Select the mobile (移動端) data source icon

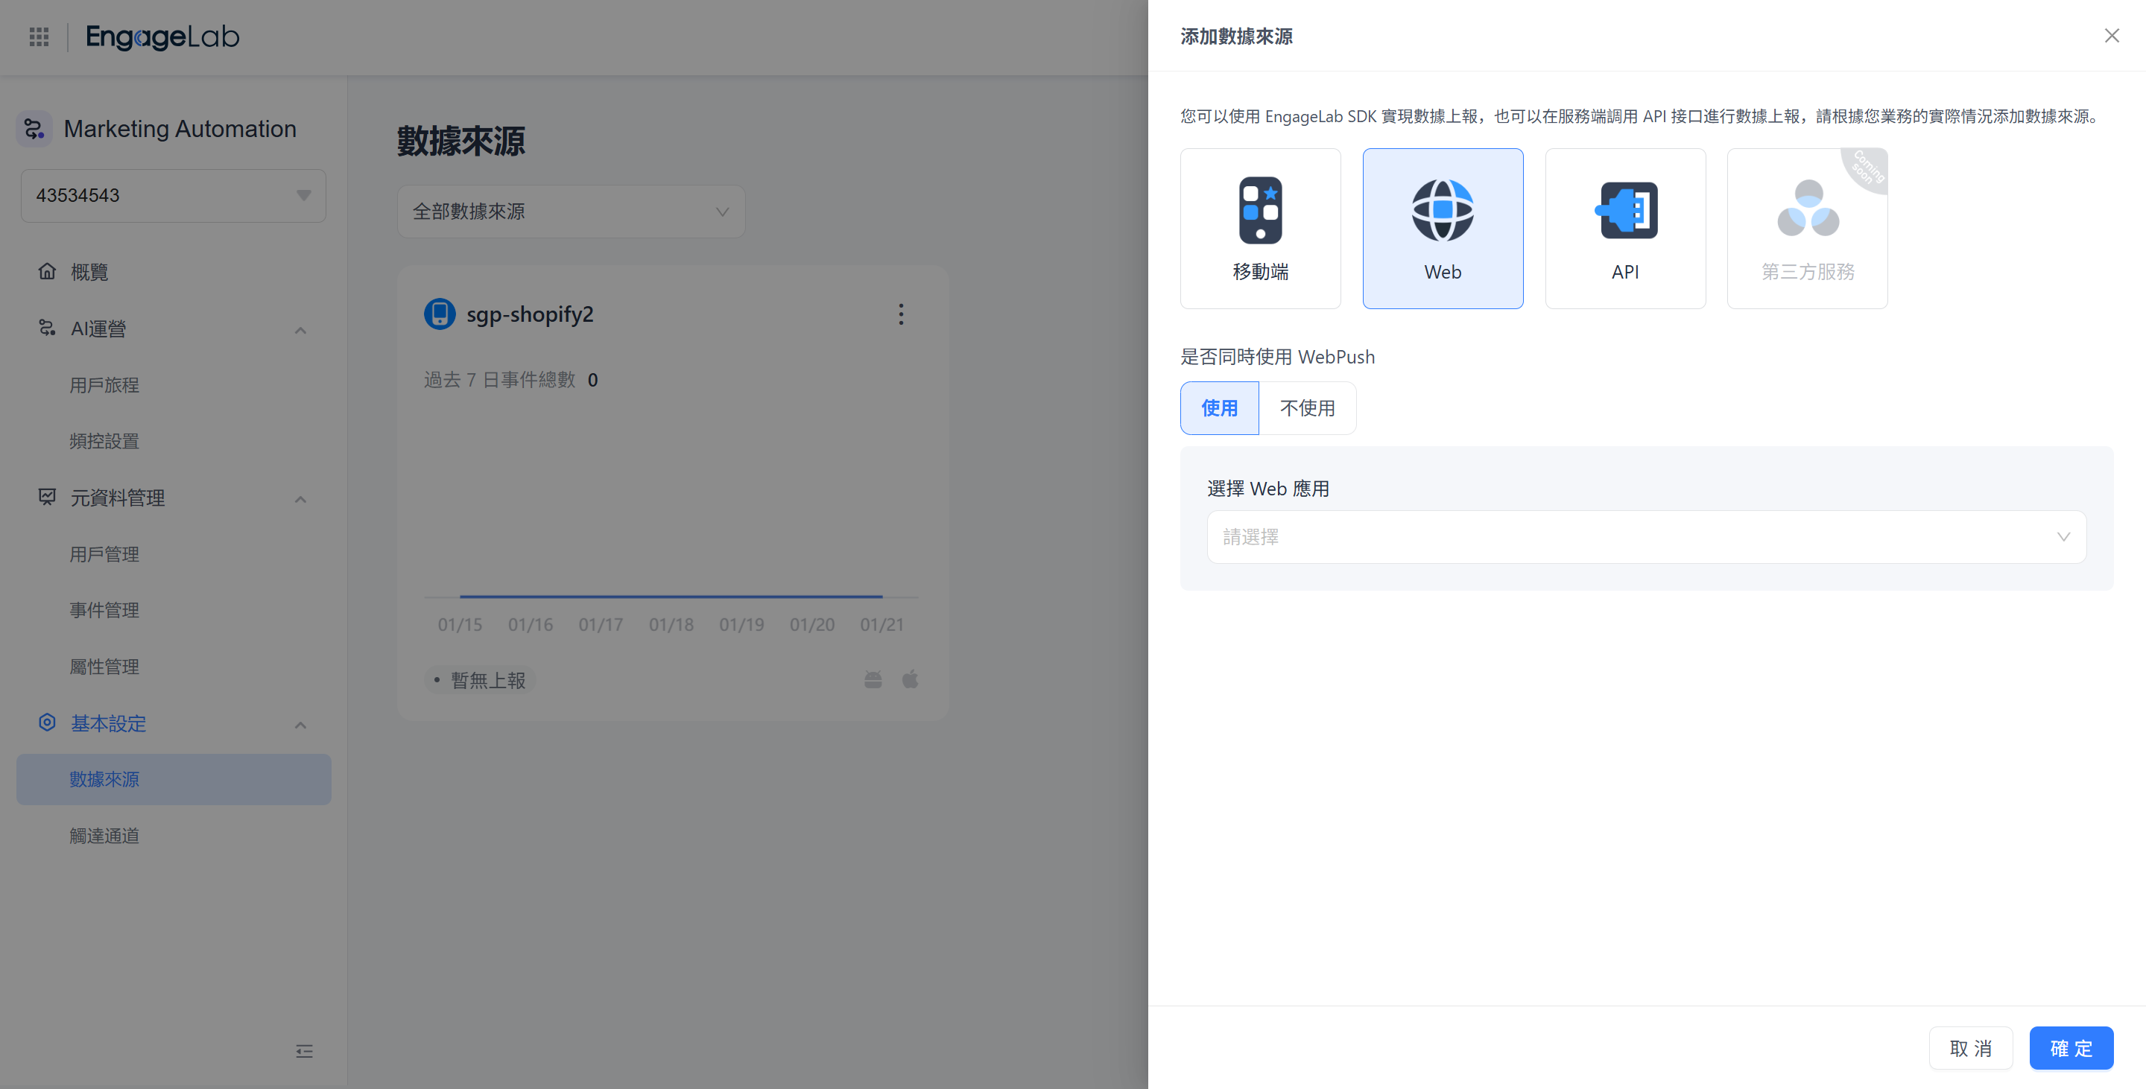click(1259, 211)
